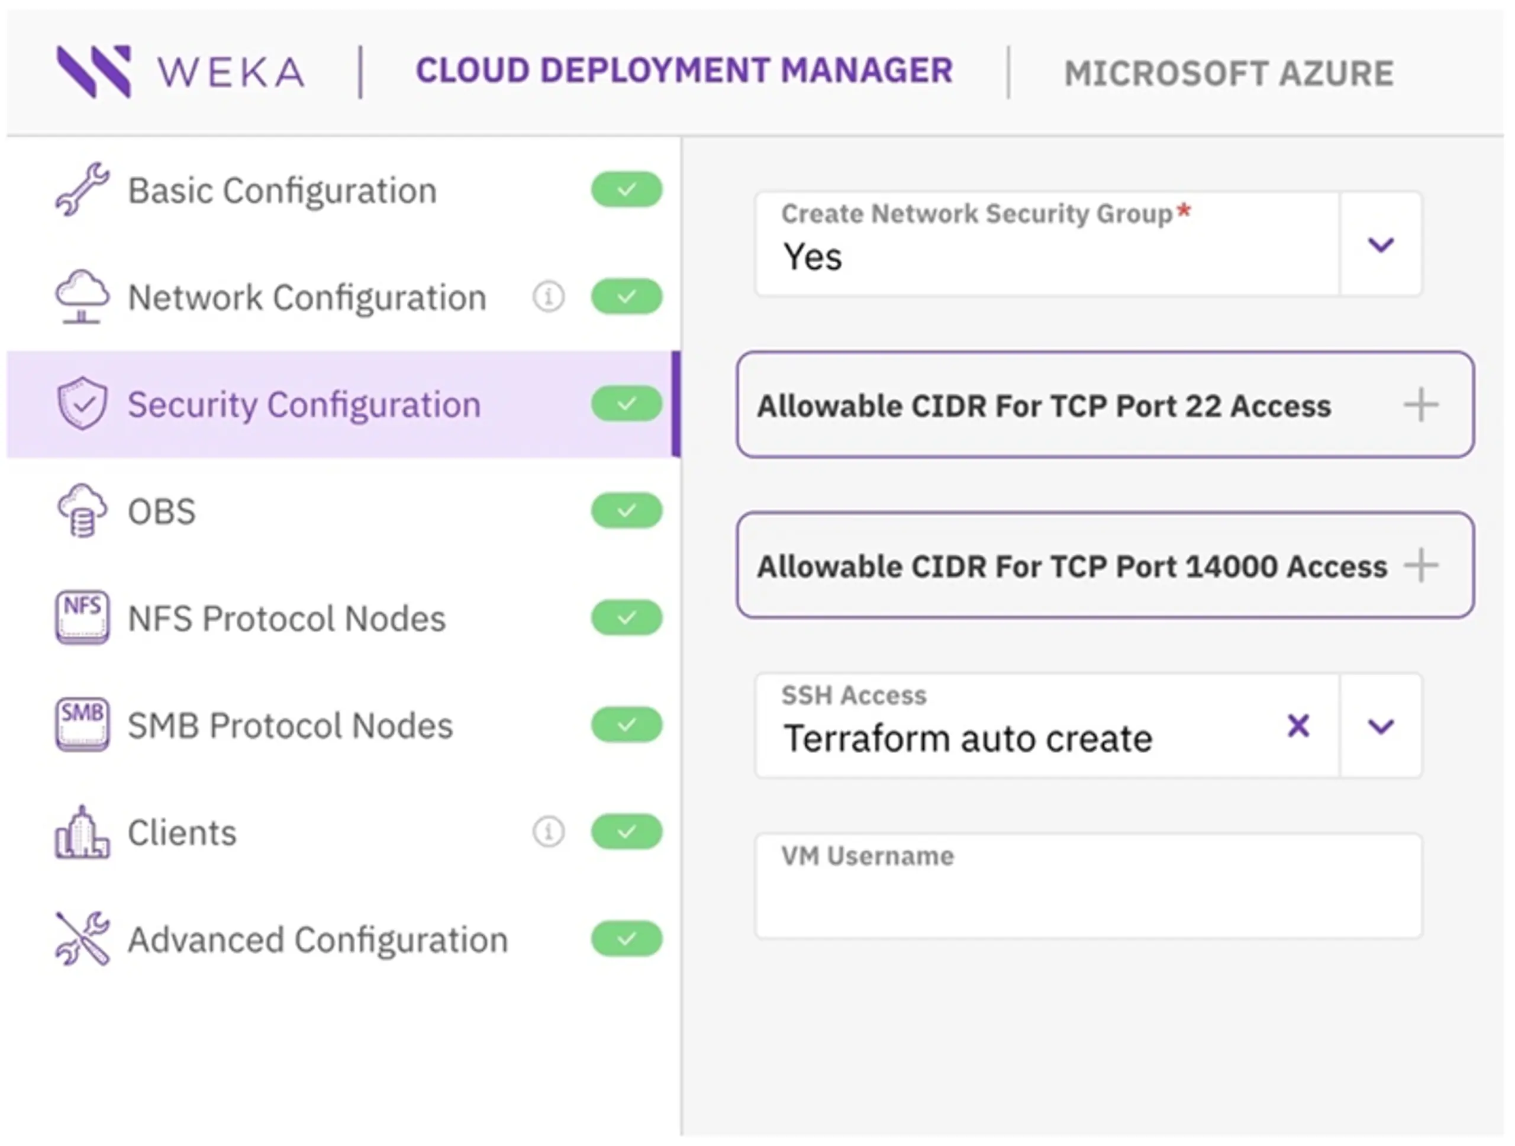Click the Clients buildings icon

point(82,832)
